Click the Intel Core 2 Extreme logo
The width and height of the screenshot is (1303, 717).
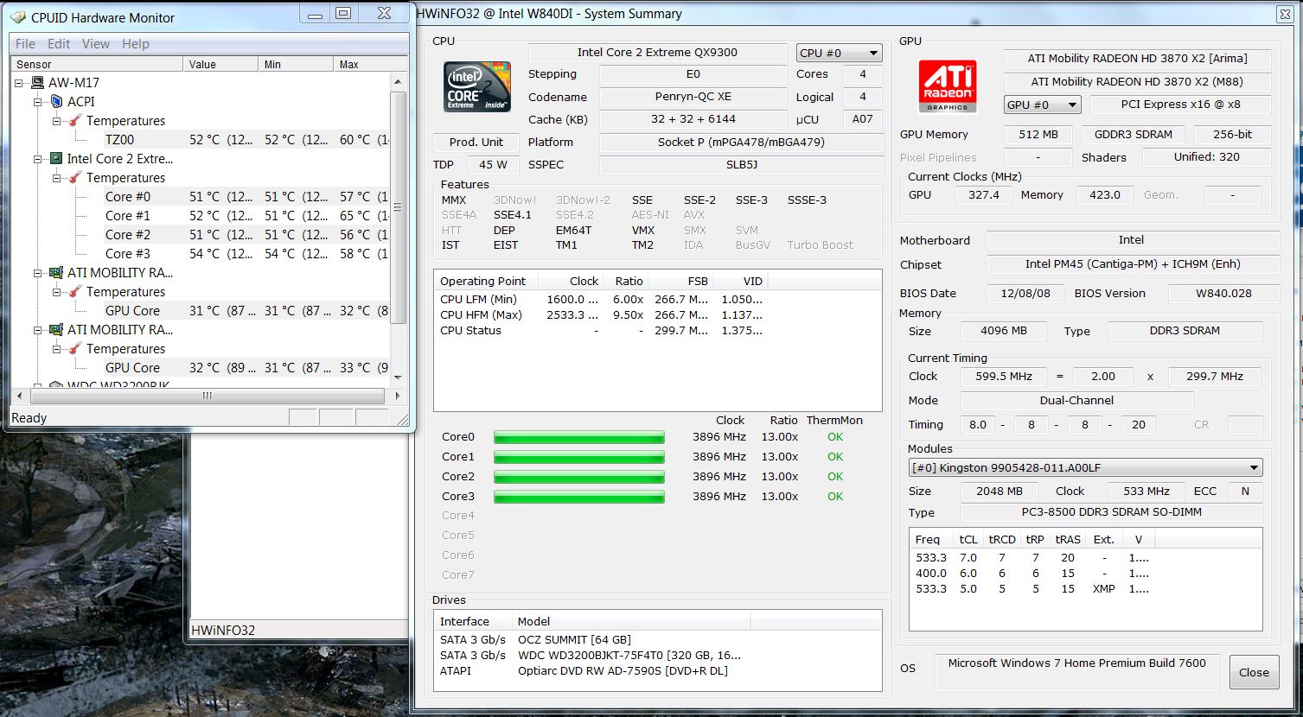(x=477, y=86)
